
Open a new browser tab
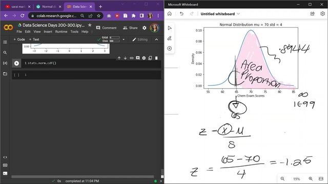(x=100, y=7)
